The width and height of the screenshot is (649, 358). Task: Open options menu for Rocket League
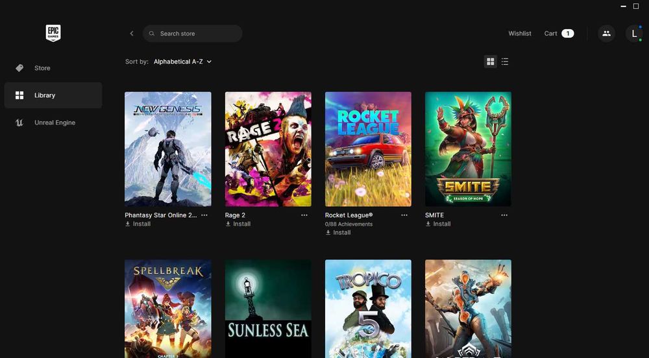coord(404,215)
